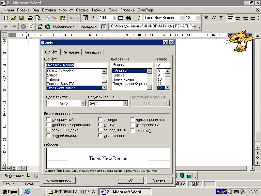Image resolution: width=261 pixels, height=196 pixels.
Task: Expand toolbar font size dropdown
Action: [x=198, y=18]
